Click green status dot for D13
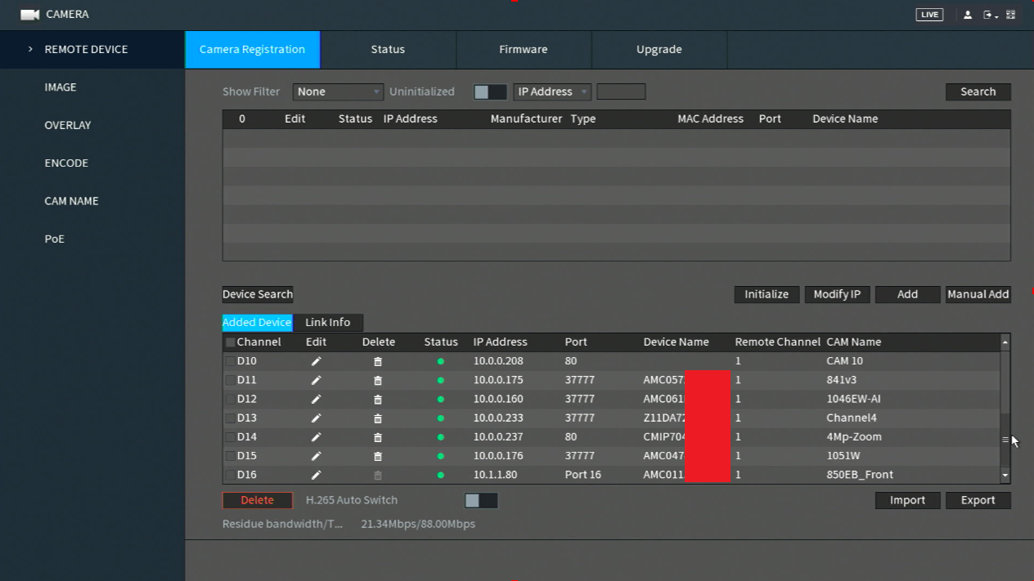Viewport: 1034px width, 581px height. click(440, 418)
